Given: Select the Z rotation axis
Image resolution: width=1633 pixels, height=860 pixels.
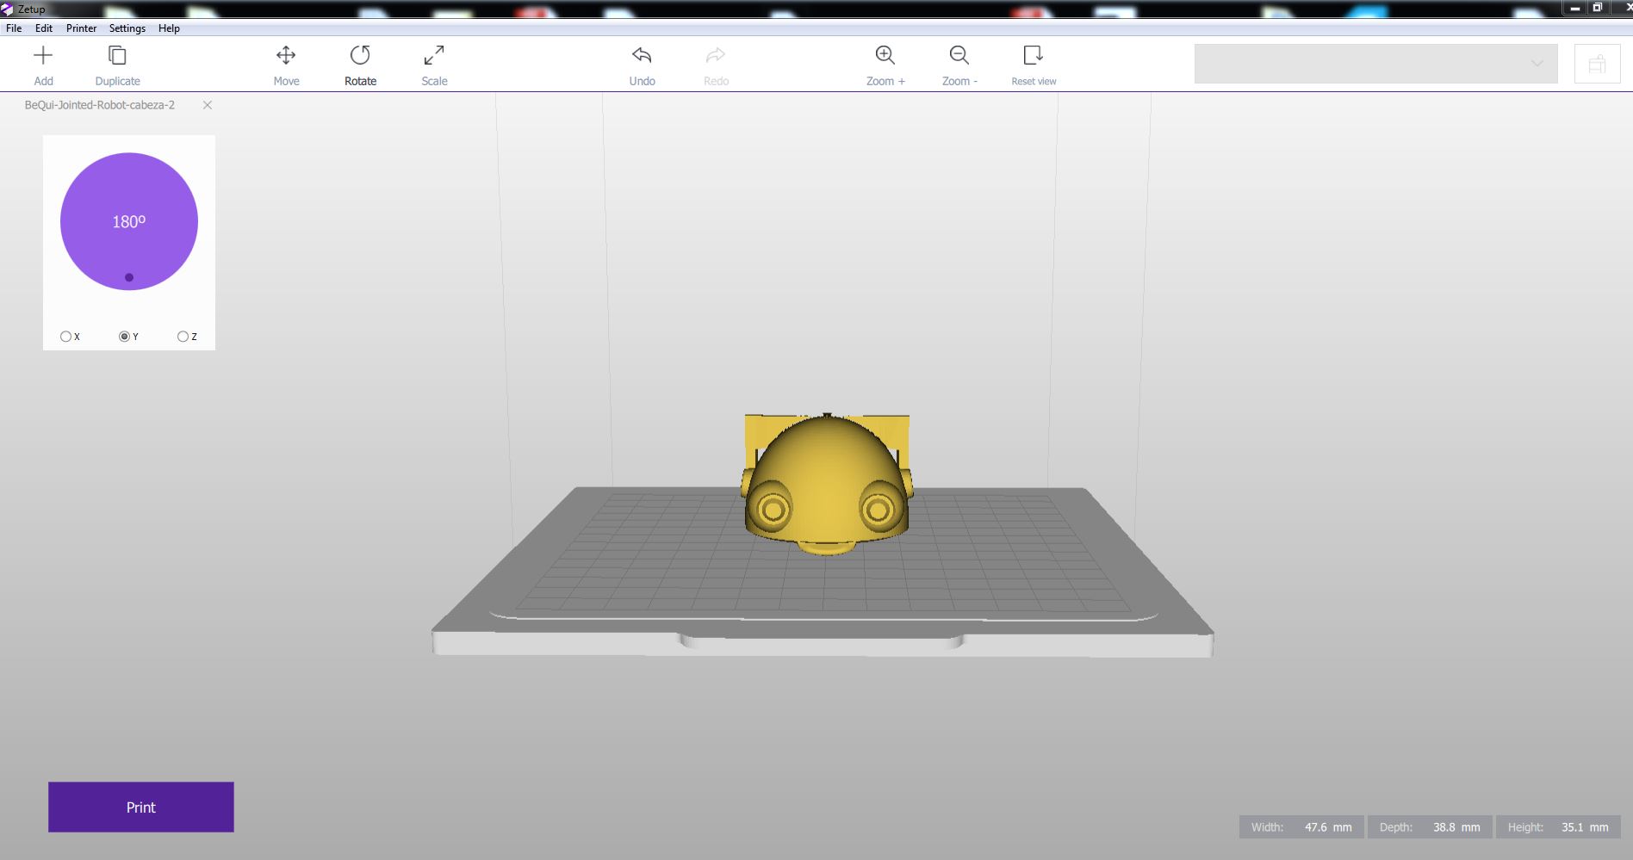Looking at the screenshot, I should (x=183, y=337).
